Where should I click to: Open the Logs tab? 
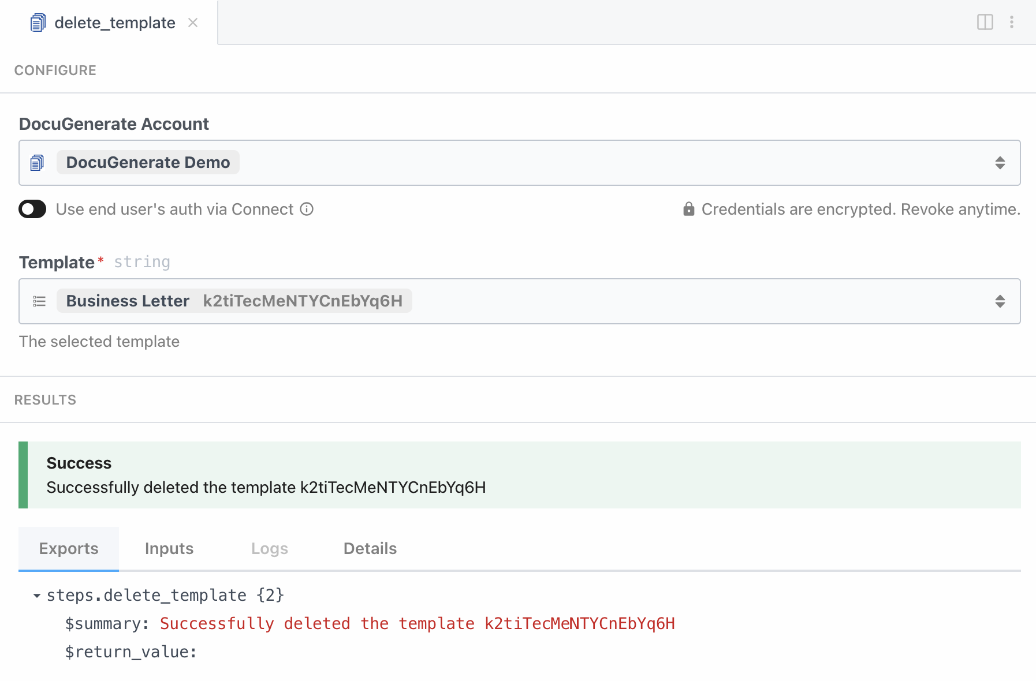[269, 548]
